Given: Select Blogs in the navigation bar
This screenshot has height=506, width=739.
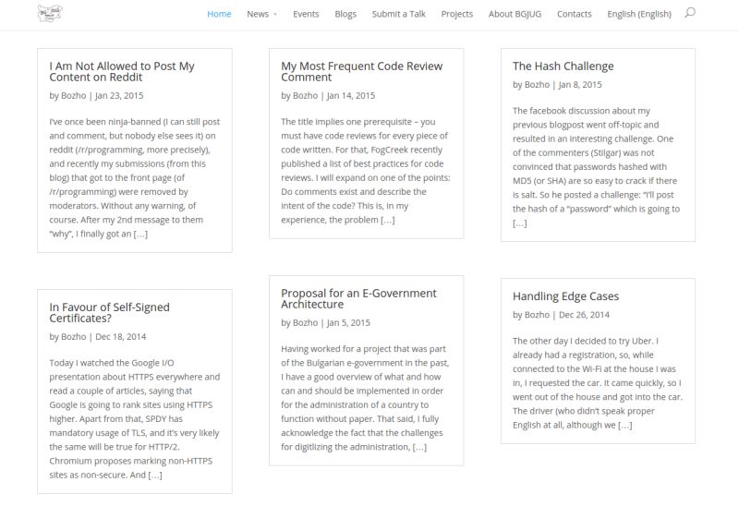Looking at the screenshot, I should coord(345,14).
